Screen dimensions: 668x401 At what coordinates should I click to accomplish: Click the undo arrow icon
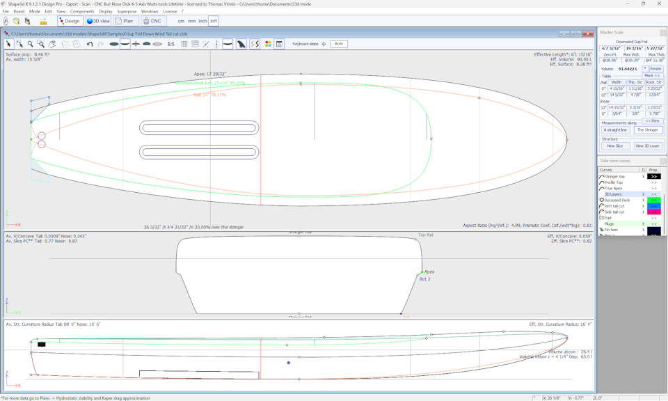(x=89, y=44)
